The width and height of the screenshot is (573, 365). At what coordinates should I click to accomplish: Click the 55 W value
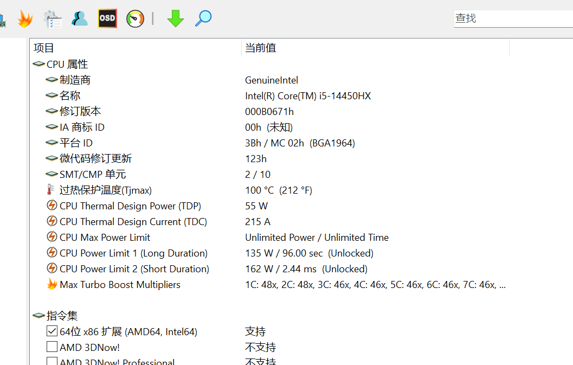pyautogui.click(x=256, y=206)
